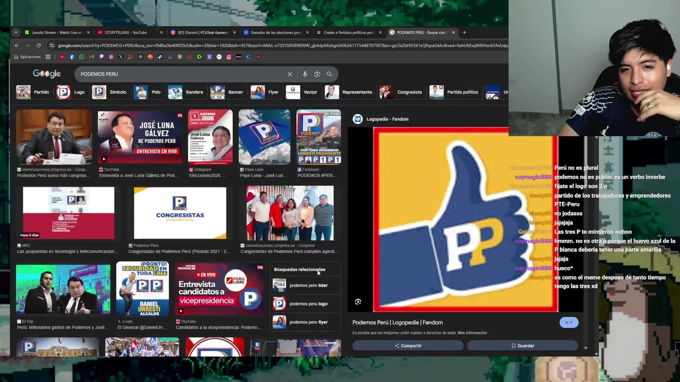The image size is (680, 382).
Task: Reload the current page
Action: coord(39,46)
